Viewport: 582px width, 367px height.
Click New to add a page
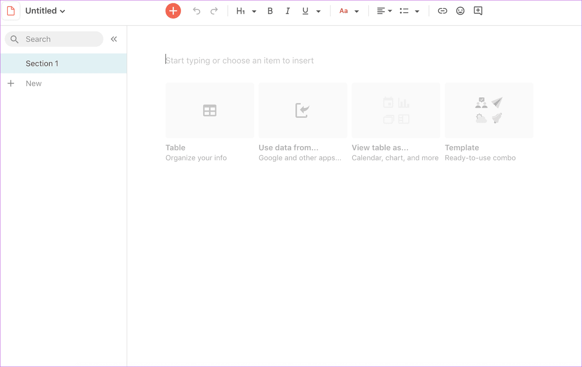coord(33,84)
